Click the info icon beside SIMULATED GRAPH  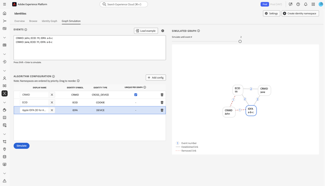pyautogui.click(x=198, y=31)
